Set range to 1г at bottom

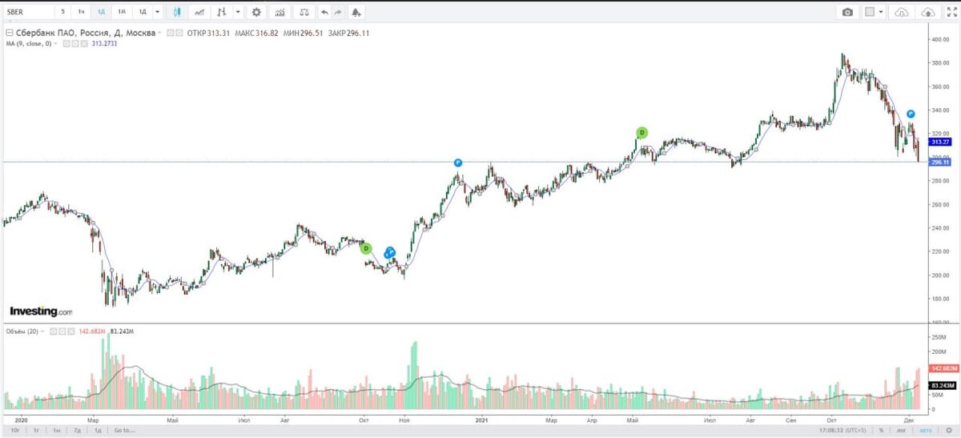point(37,430)
